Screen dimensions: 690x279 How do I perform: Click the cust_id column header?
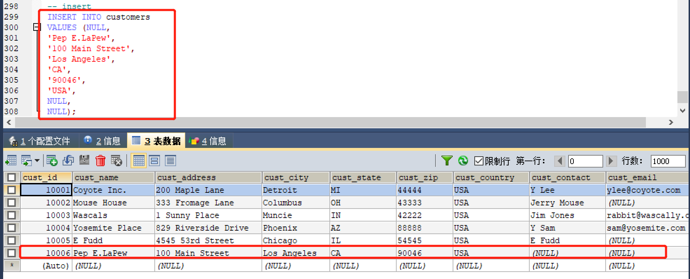47,177
